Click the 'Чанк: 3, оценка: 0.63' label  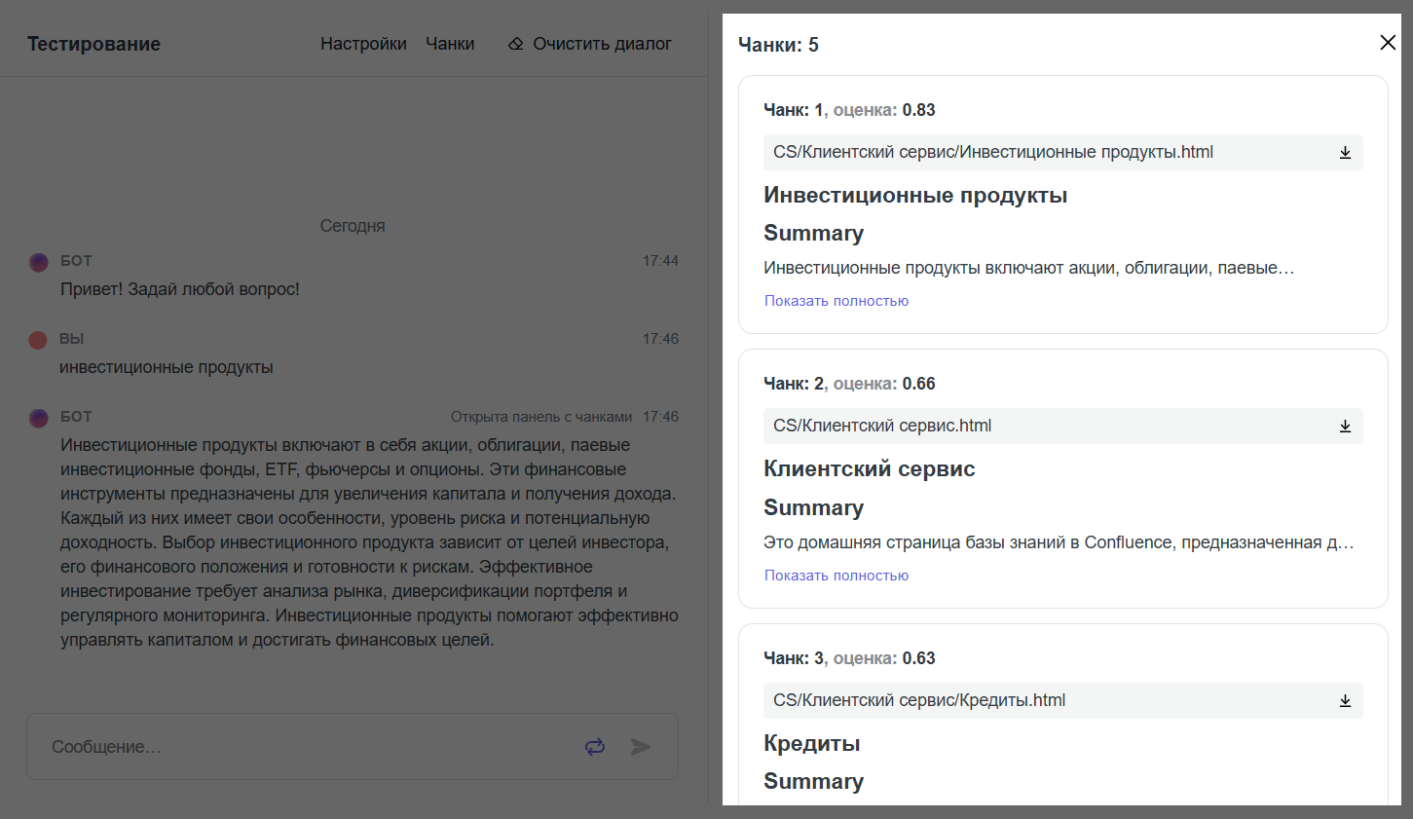[x=849, y=658]
